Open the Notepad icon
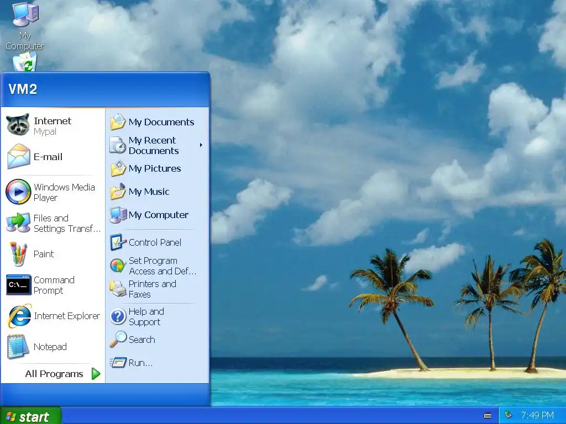The image size is (566, 424). 18,347
